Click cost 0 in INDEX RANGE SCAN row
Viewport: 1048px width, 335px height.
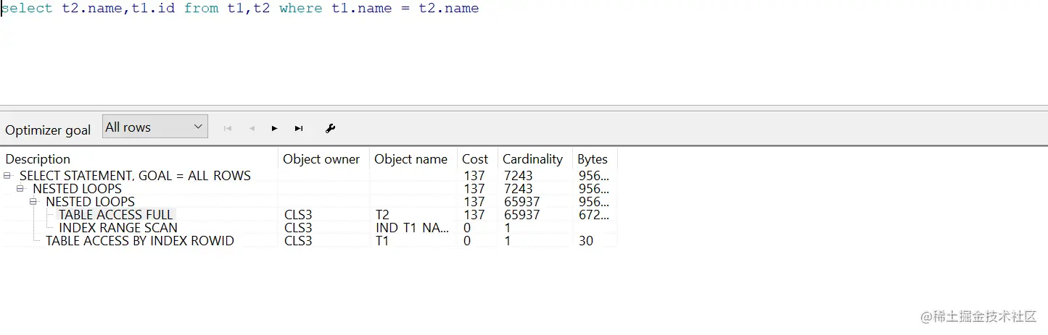[467, 228]
